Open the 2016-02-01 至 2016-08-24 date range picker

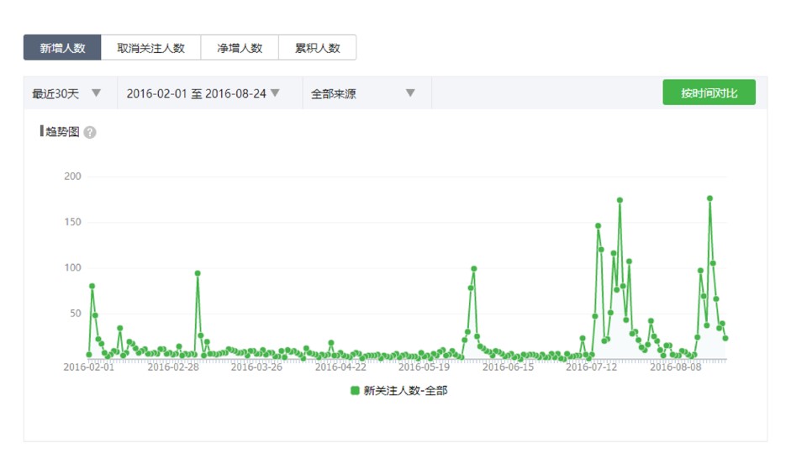(x=196, y=93)
